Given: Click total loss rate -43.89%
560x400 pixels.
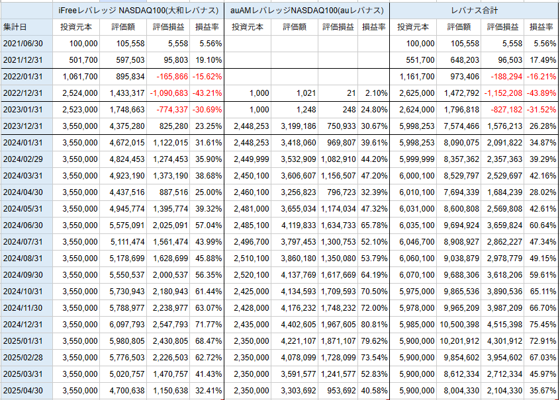Looking at the screenshot, I should 541,93.
